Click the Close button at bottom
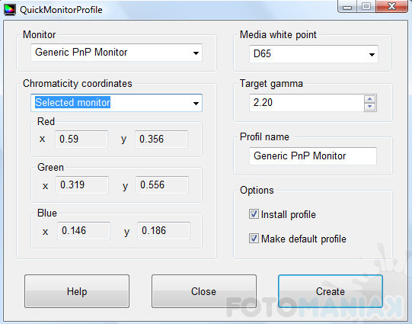The height and width of the screenshot is (324, 412). tap(204, 291)
